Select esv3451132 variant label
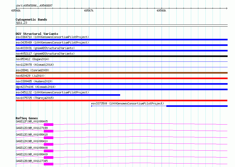The width and height of the screenshot is (235, 167). pyautogui.click(x=52, y=92)
